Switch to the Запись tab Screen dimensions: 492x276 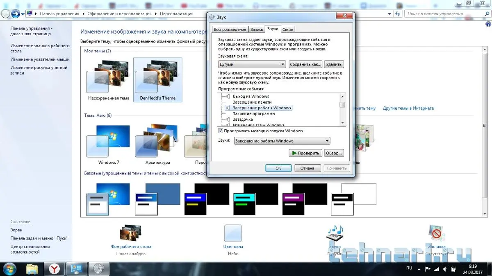point(257,29)
